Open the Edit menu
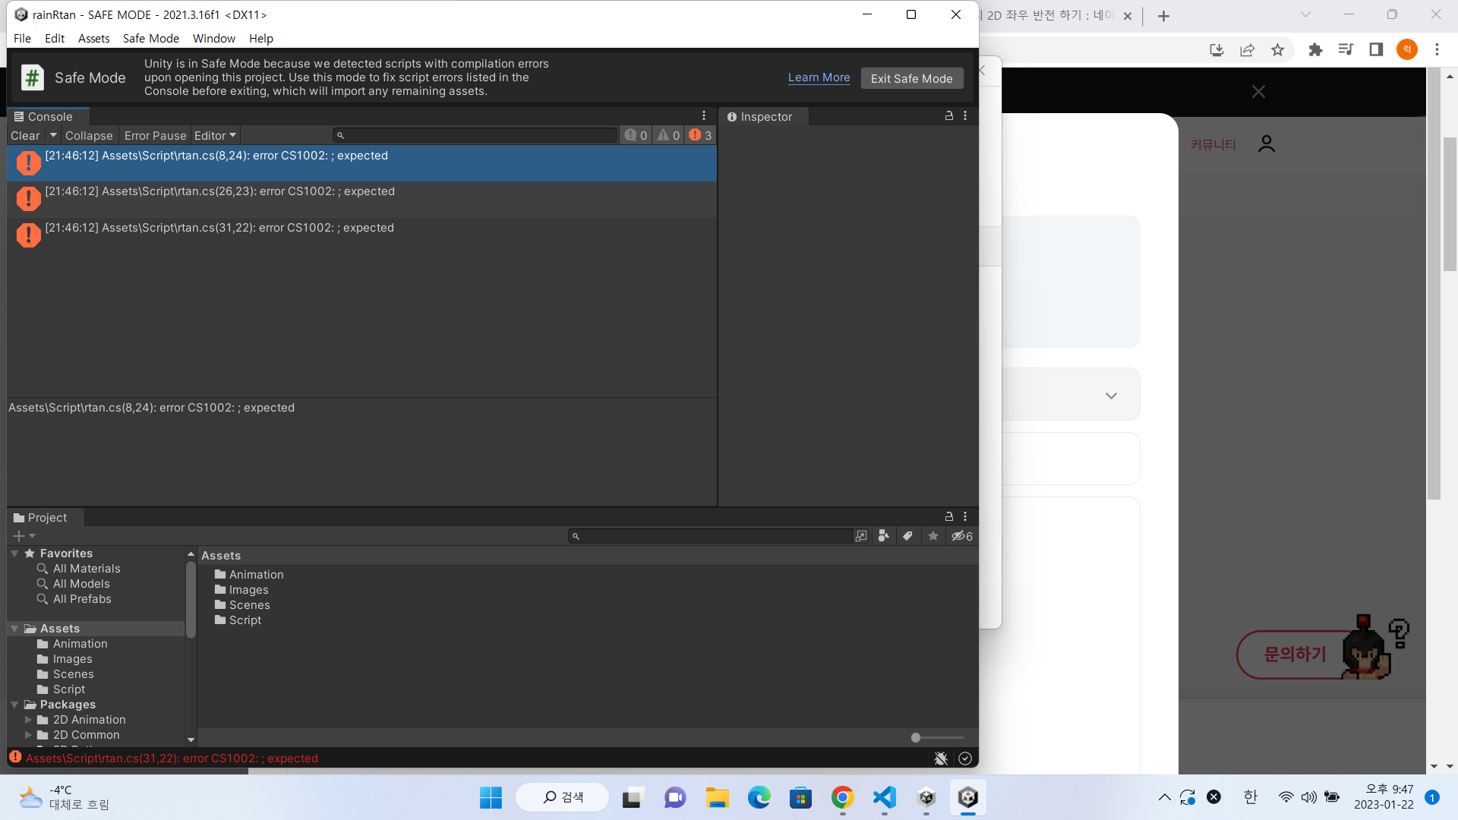 (55, 38)
